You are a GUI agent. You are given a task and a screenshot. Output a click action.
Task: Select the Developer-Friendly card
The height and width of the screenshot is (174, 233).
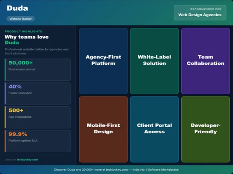click(x=206, y=129)
